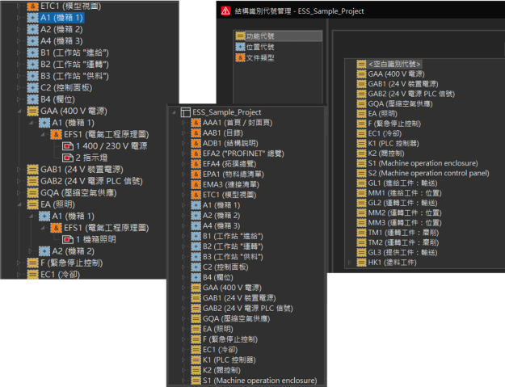Click the <空白識別代號> entry icon
This screenshot has width=505, height=387.
[360, 63]
